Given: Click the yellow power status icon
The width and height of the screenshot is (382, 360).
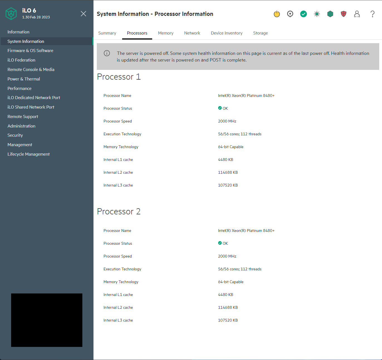Looking at the screenshot, I should (277, 14).
